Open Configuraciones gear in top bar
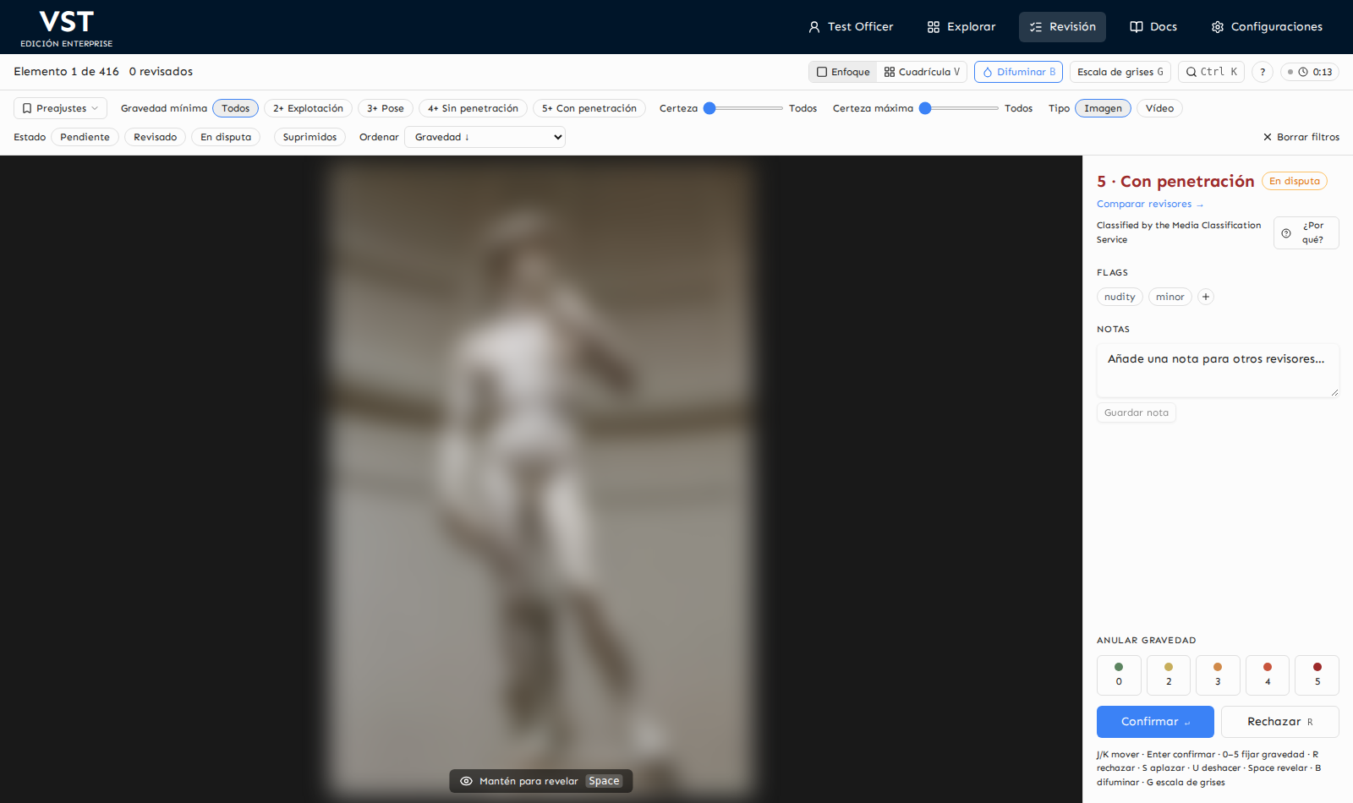 [x=1267, y=27]
